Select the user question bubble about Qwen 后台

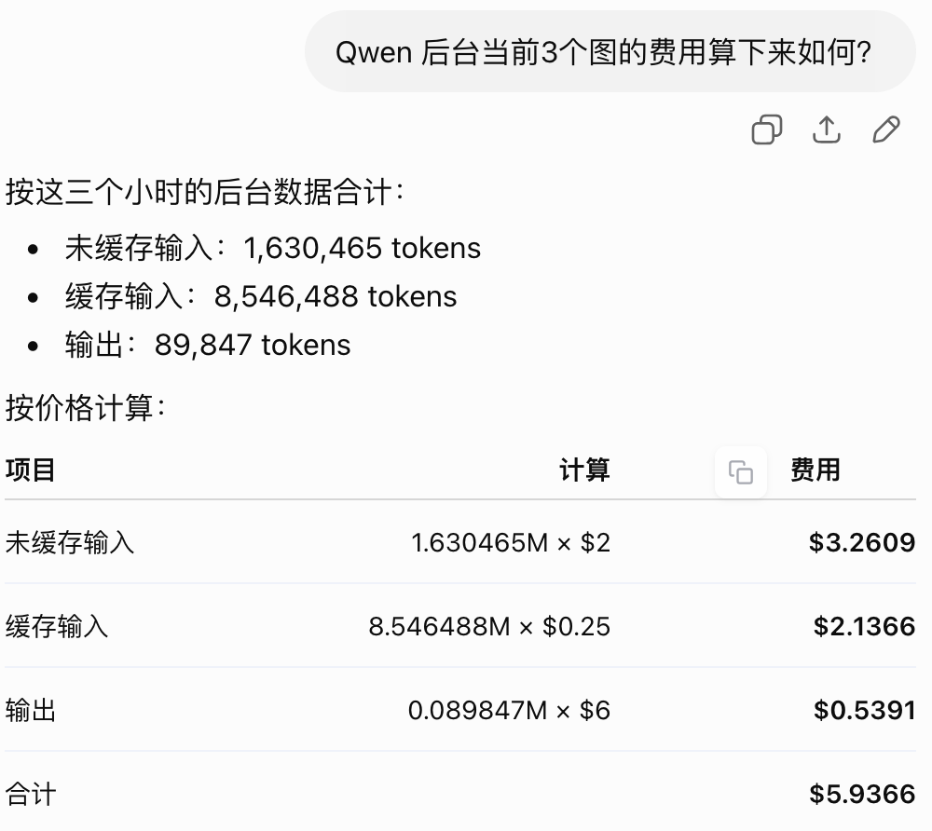tap(610, 51)
